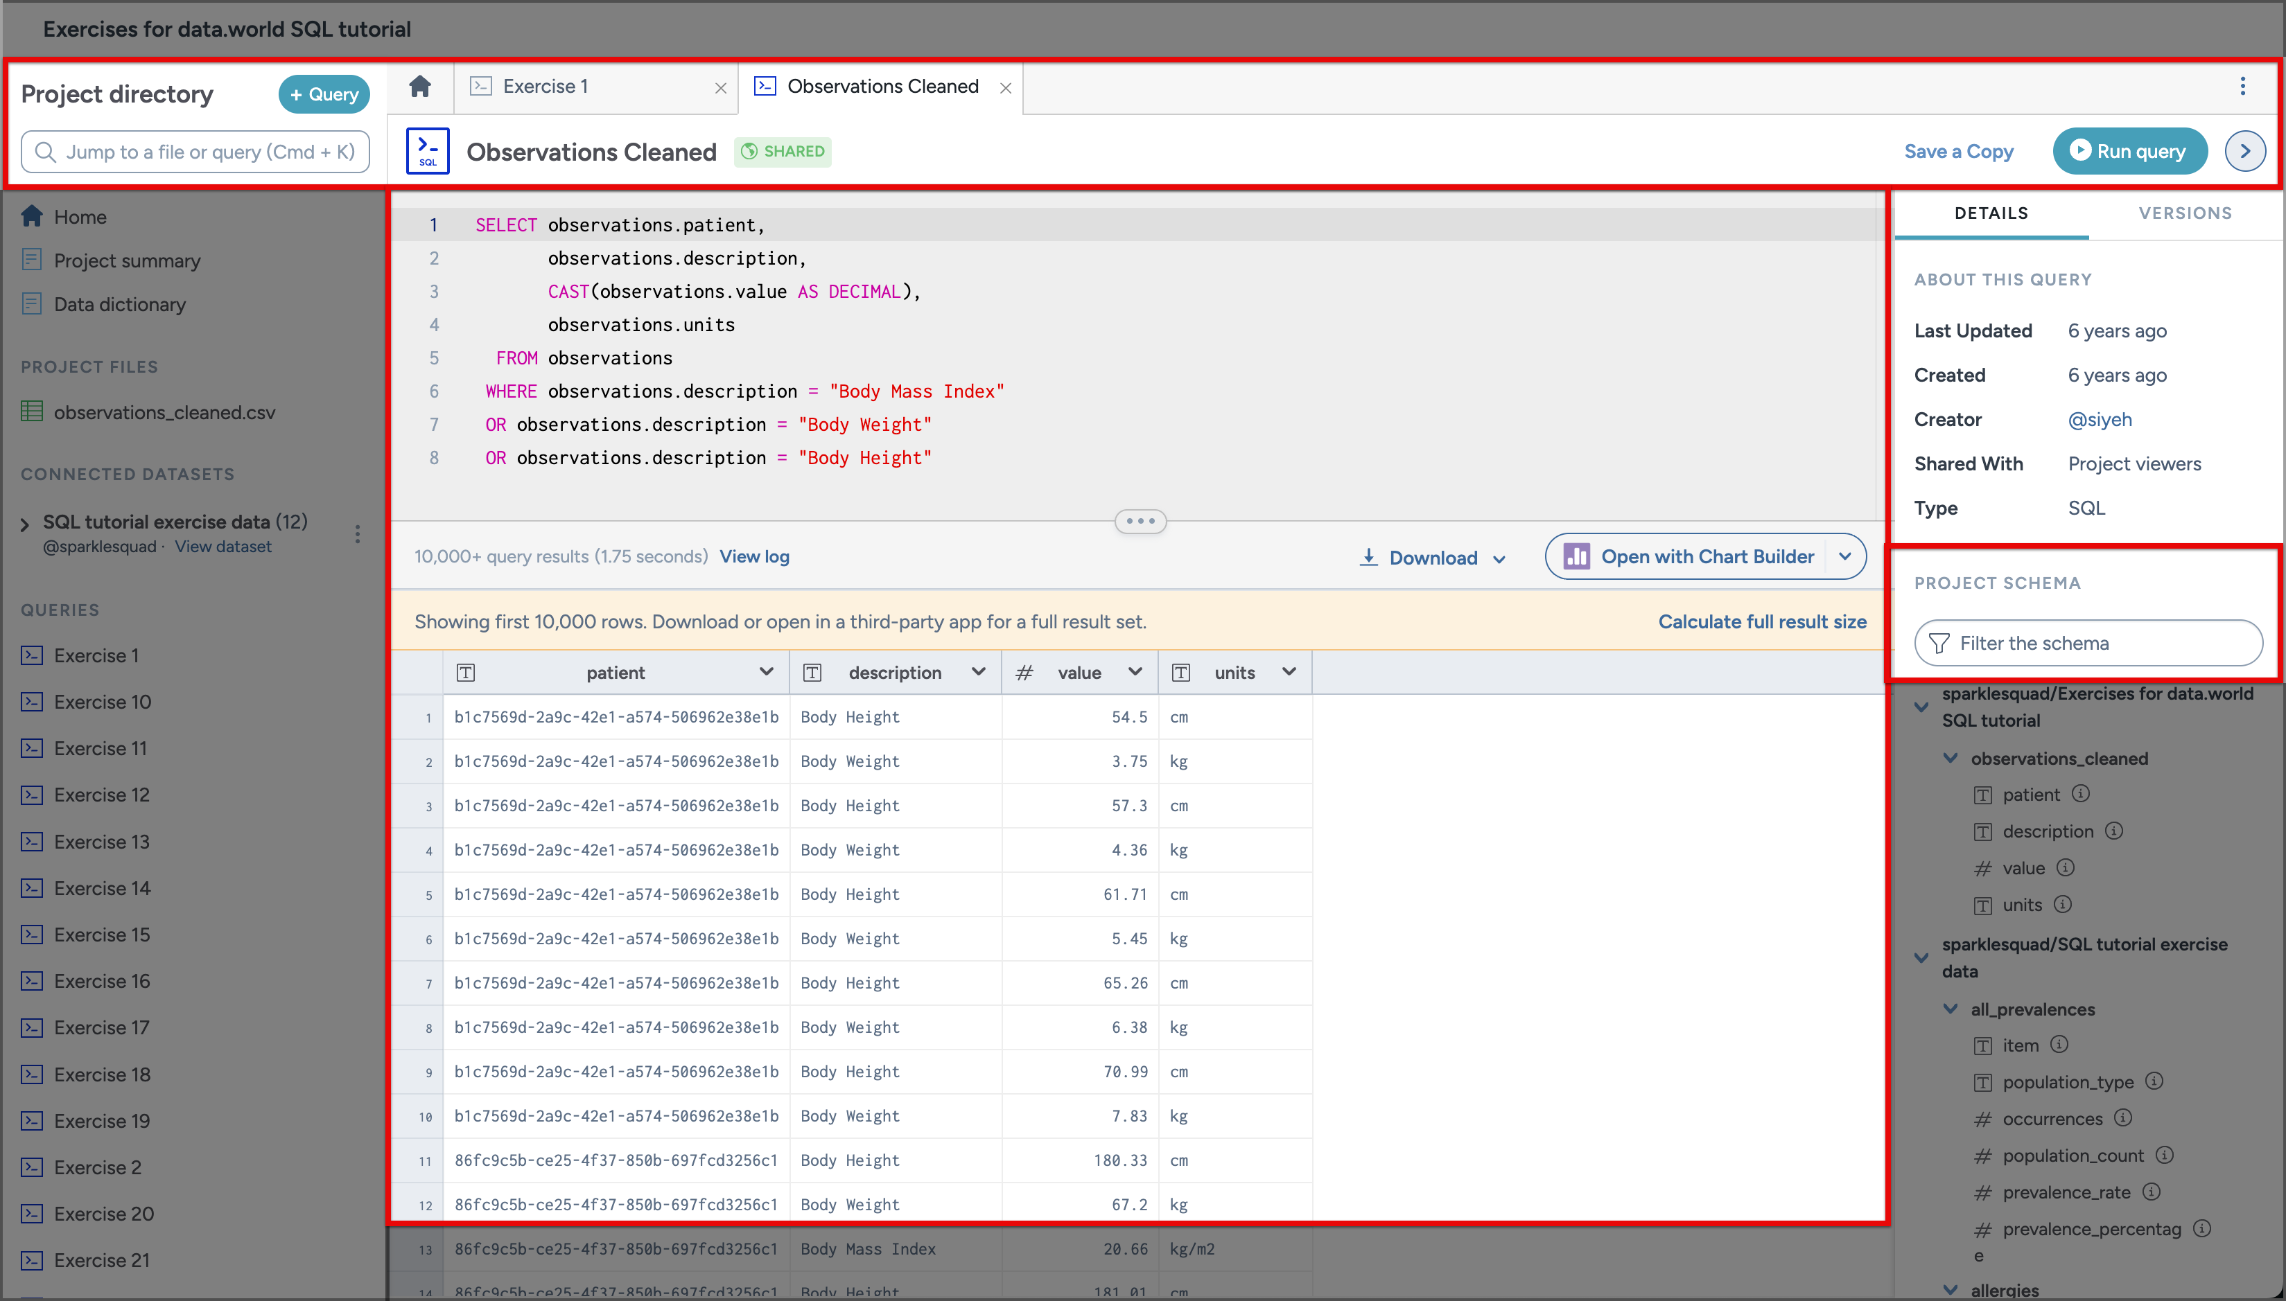Image resolution: width=2286 pixels, height=1301 pixels.
Task: Switch to the Exercise 1 tab
Action: 546,87
